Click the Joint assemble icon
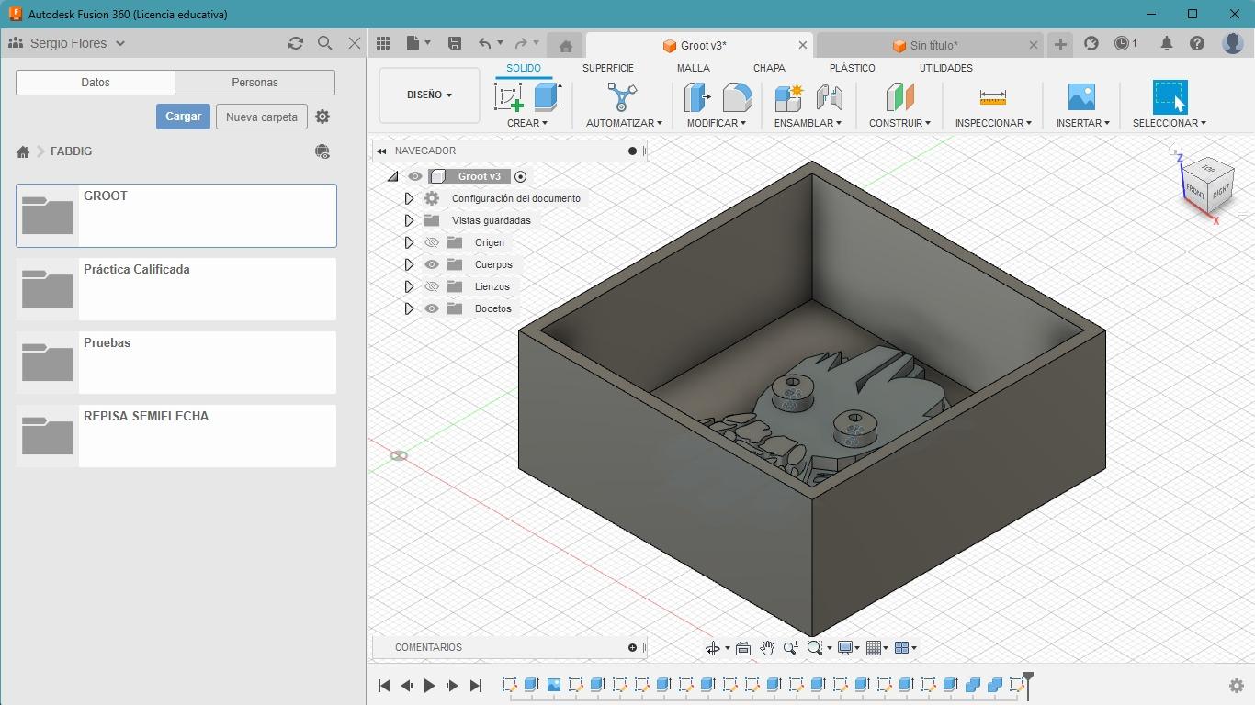 (829, 96)
